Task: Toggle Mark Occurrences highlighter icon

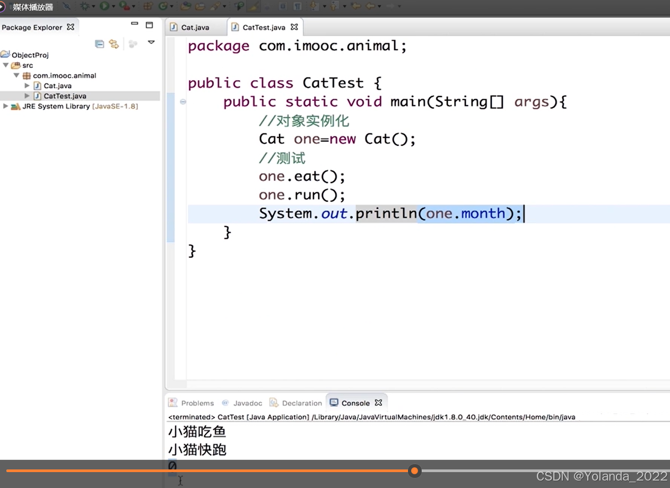Action: pos(254,6)
